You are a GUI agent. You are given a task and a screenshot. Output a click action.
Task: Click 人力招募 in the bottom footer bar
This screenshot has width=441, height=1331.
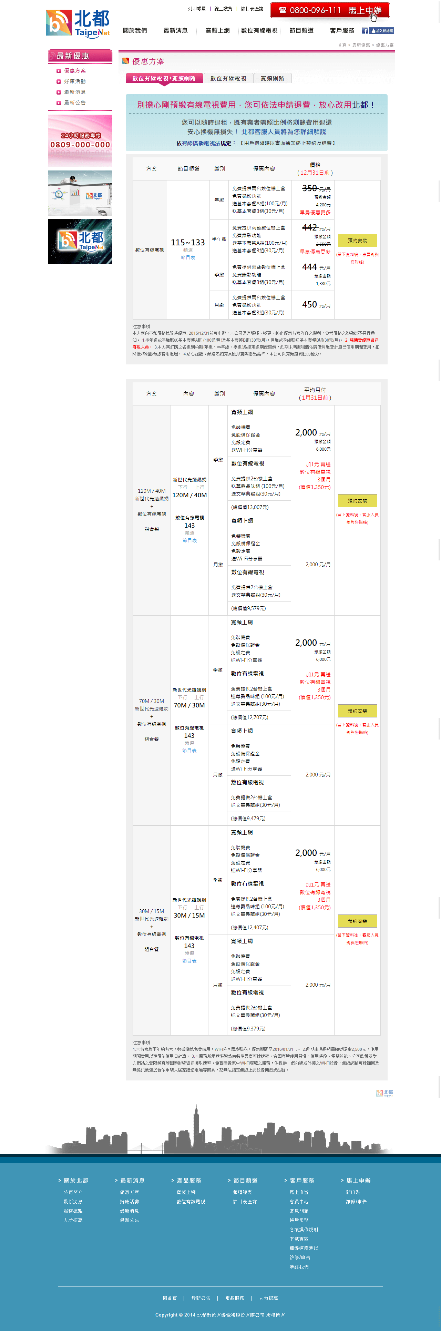click(x=268, y=1299)
